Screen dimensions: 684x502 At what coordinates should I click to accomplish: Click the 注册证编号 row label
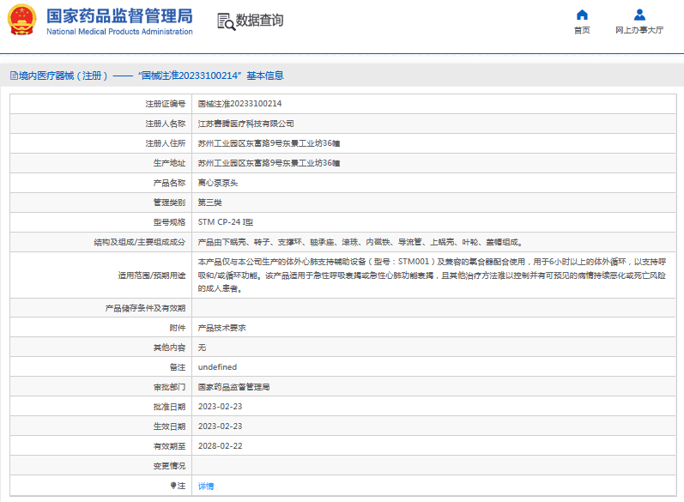pyautogui.click(x=166, y=104)
